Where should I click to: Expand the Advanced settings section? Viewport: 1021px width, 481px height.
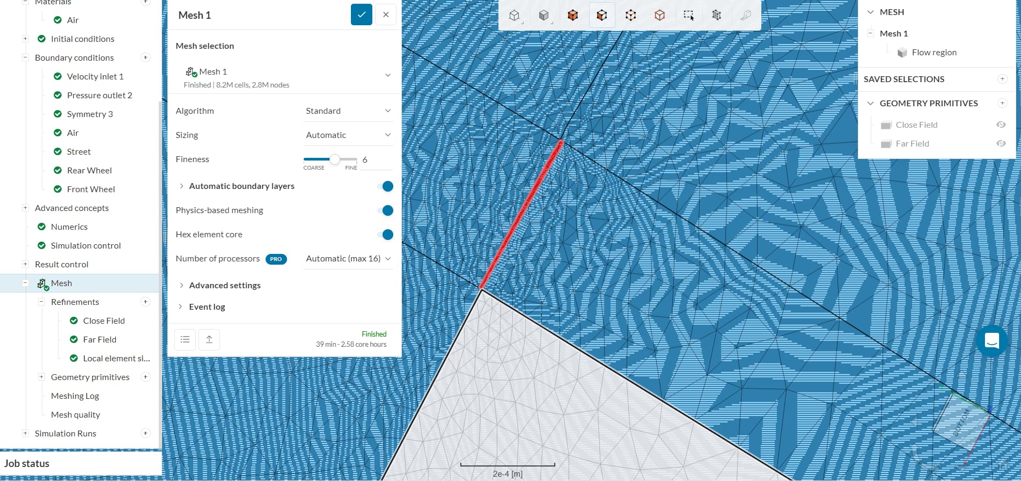181,285
